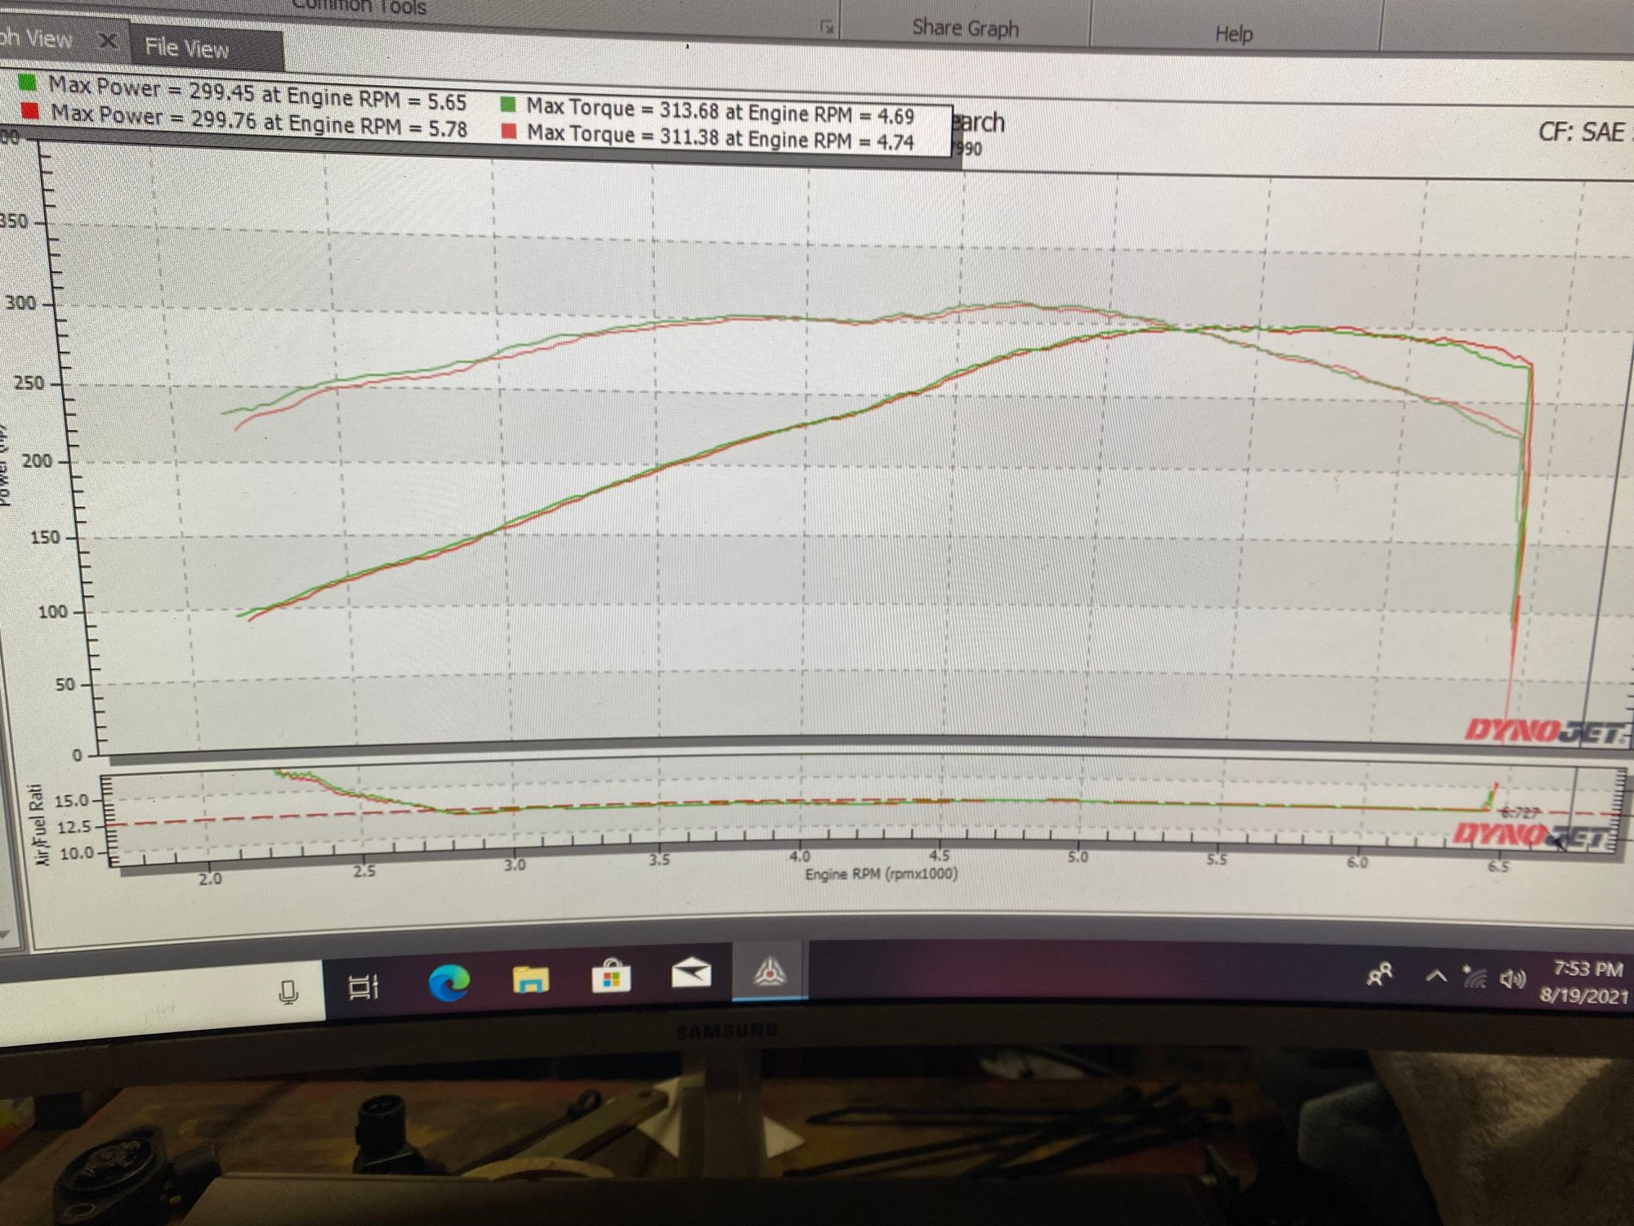1634x1226 pixels.
Task: Open the Wi-Fi network status icon
Action: 1474,977
